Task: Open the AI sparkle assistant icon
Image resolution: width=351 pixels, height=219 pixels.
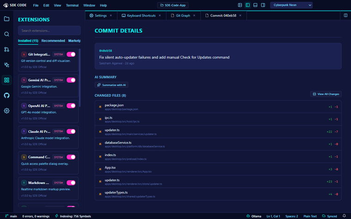Action: (x=7, y=65)
